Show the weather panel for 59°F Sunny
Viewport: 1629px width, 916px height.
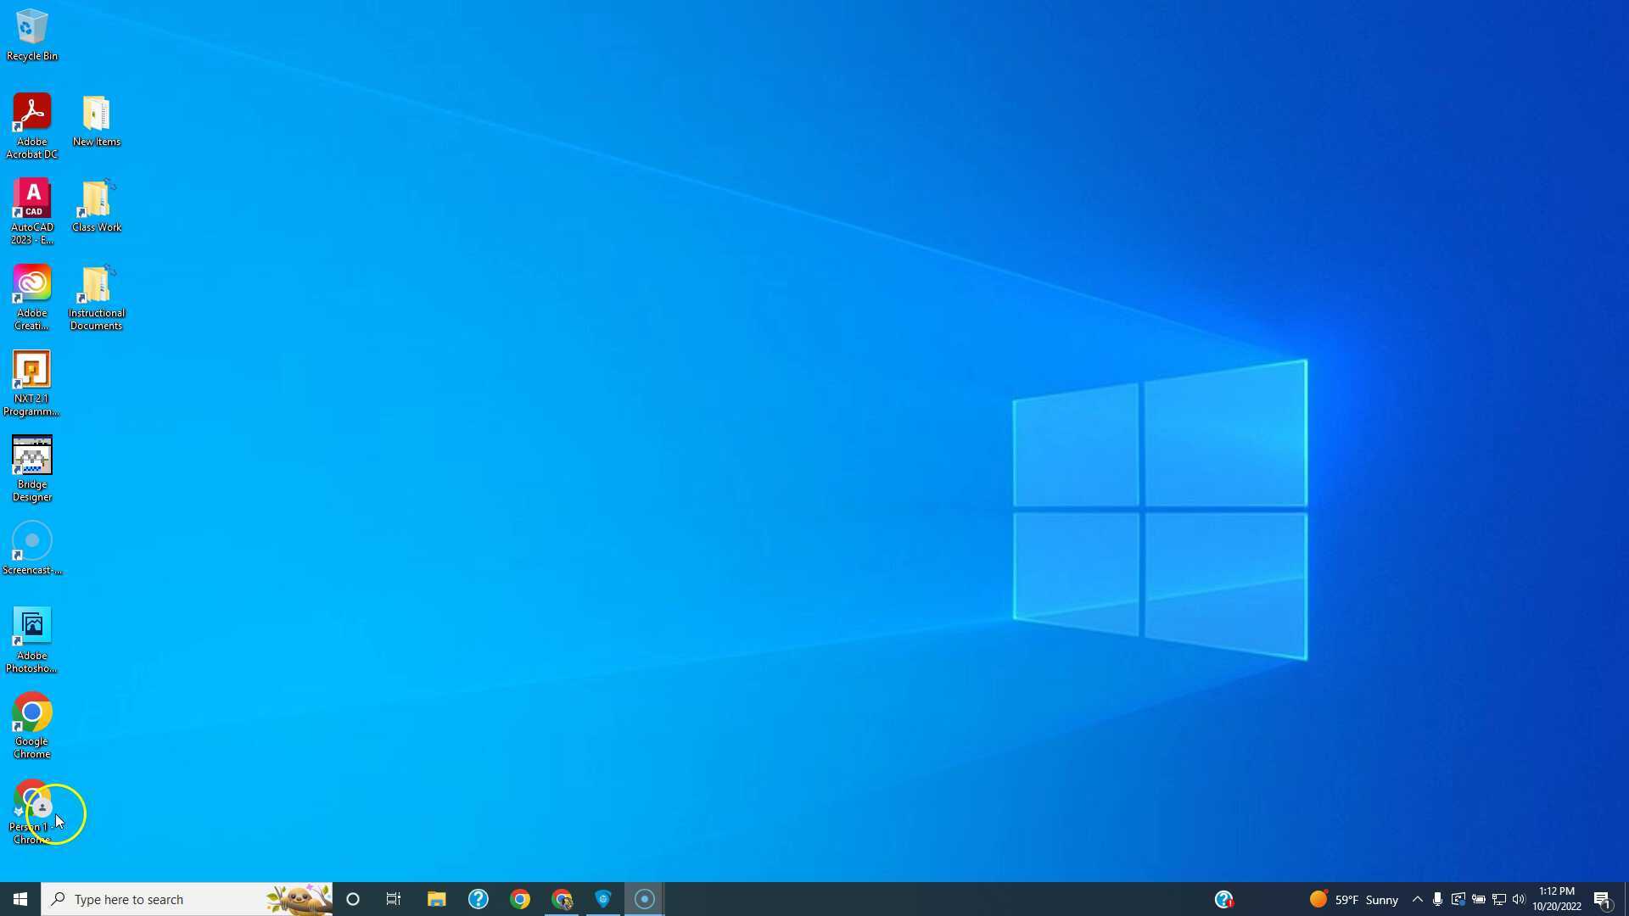point(1349,898)
